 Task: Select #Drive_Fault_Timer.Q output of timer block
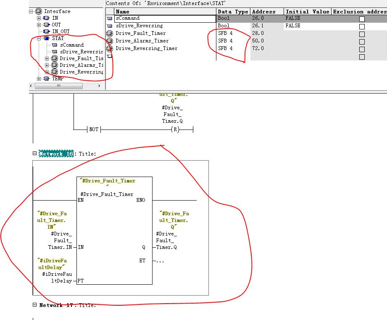(x=166, y=241)
